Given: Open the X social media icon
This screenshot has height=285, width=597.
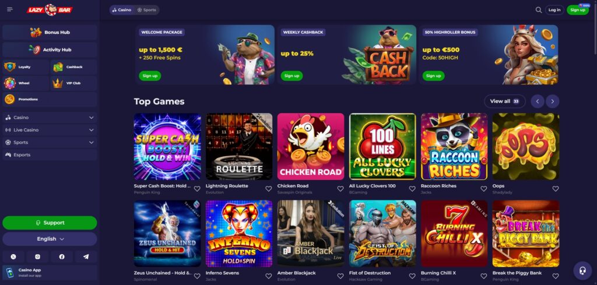Looking at the screenshot, I should (13, 257).
